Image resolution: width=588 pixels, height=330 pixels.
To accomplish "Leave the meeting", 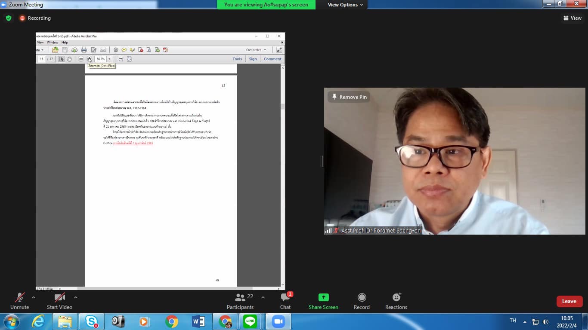I will point(569,301).
